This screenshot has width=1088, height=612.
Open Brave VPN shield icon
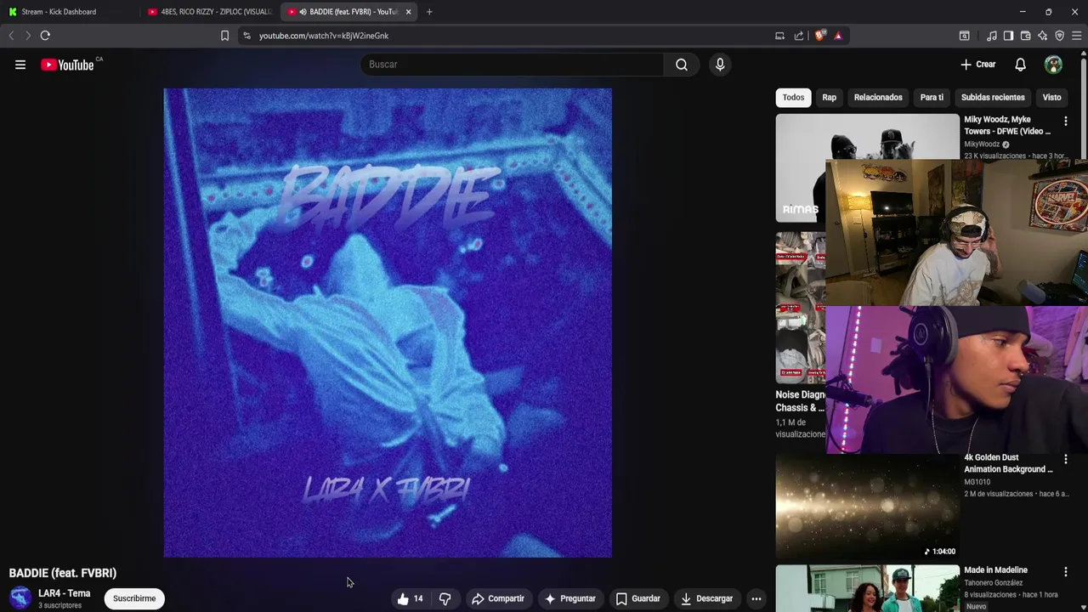[1059, 36]
